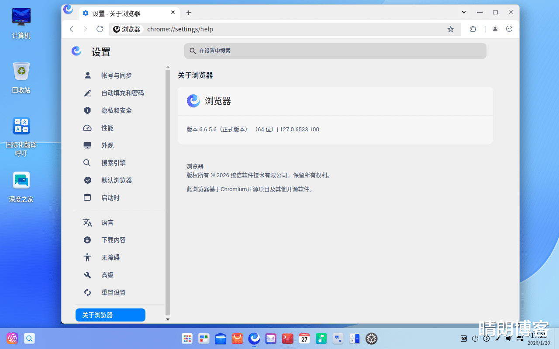The height and width of the screenshot is (349, 559).
Task: Open the 深度之家 desktop icon
Action: [x=21, y=187]
